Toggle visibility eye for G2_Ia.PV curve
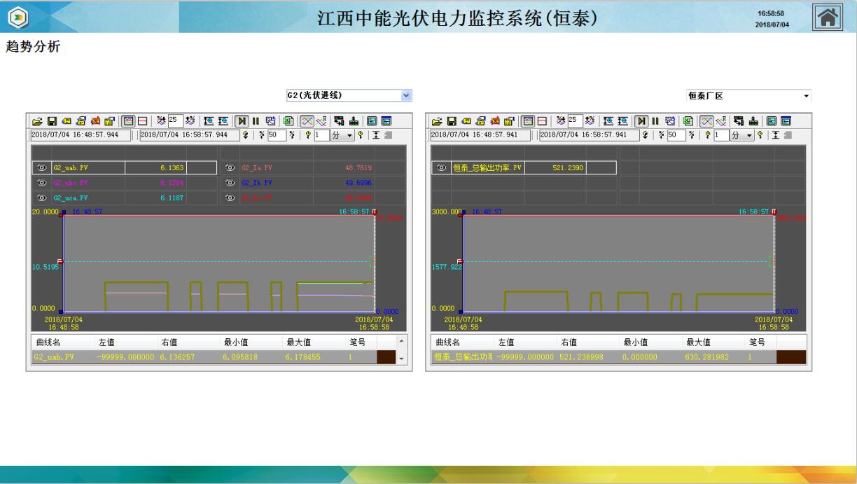Image resolution: width=857 pixels, height=484 pixels. 230,168
